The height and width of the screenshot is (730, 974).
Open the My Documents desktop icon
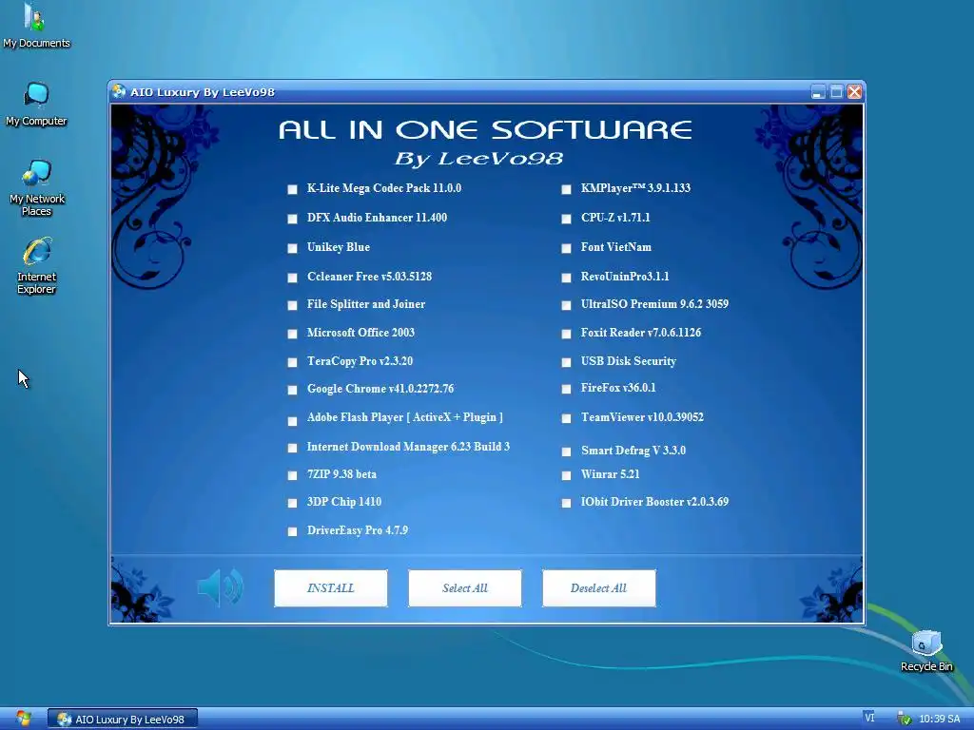35,25
